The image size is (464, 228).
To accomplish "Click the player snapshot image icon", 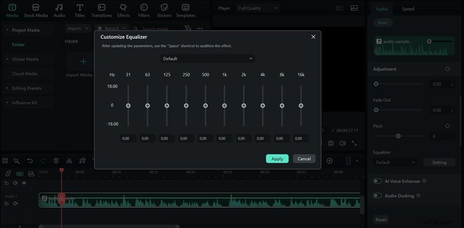I will [354, 8].
